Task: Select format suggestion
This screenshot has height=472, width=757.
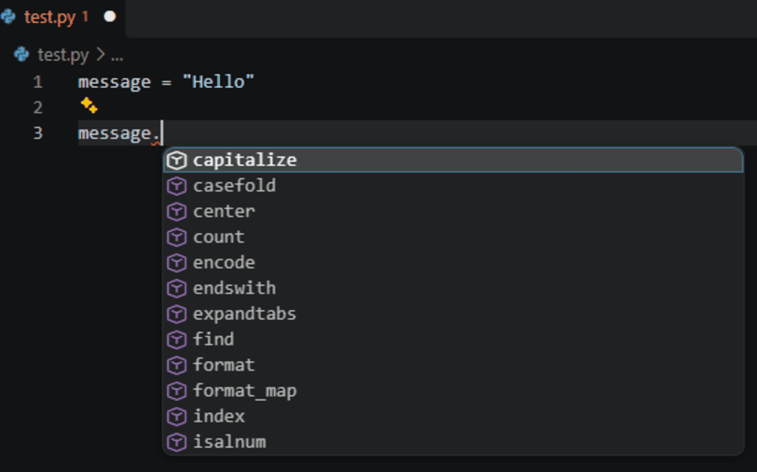Action: (453, 365)
